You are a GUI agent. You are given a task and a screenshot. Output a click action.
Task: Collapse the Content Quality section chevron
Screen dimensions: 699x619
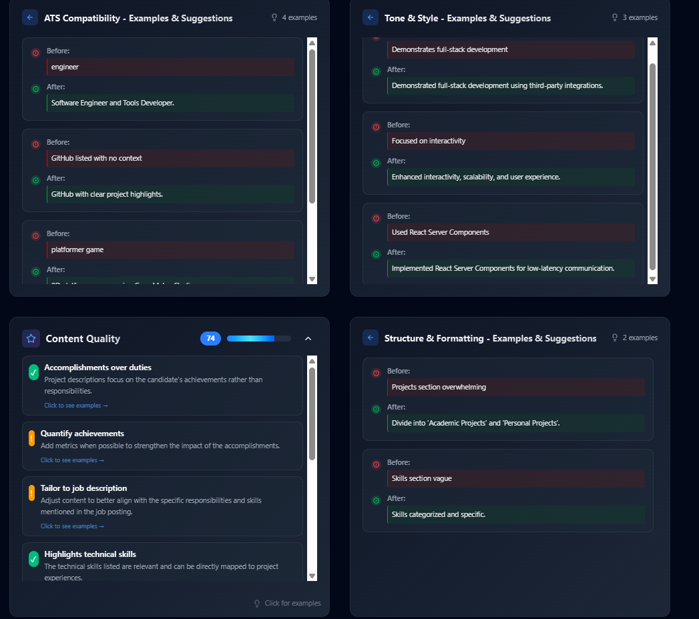(x=308, y=338)
